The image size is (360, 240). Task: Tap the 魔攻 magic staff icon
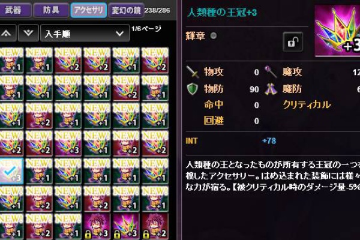click(x=271, y=71)
